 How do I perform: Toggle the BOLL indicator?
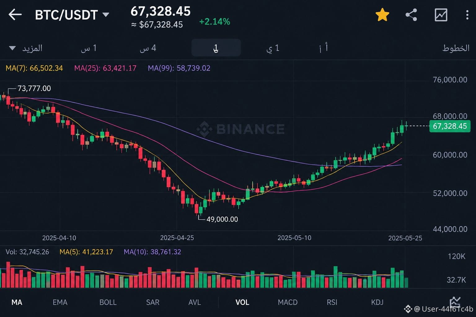click(108, 302)
